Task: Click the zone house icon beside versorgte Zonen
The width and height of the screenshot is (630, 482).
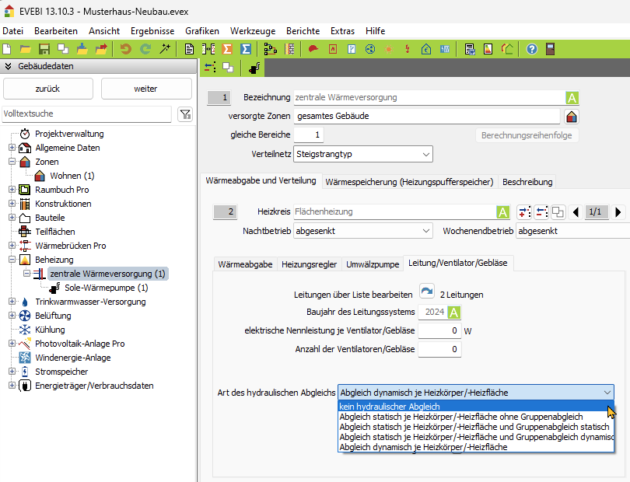Action: coord(572,117)
